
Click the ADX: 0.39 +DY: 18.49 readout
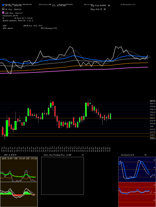pos(19,158)
